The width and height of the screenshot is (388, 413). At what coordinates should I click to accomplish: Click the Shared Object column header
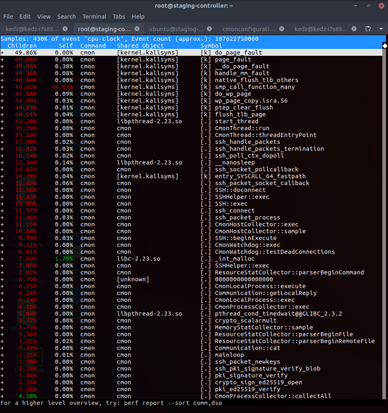pyautogui.click(x=140, y=46)
